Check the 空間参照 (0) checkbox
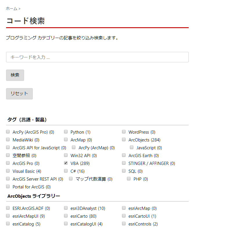229x229 pixels. click(8, 155)
